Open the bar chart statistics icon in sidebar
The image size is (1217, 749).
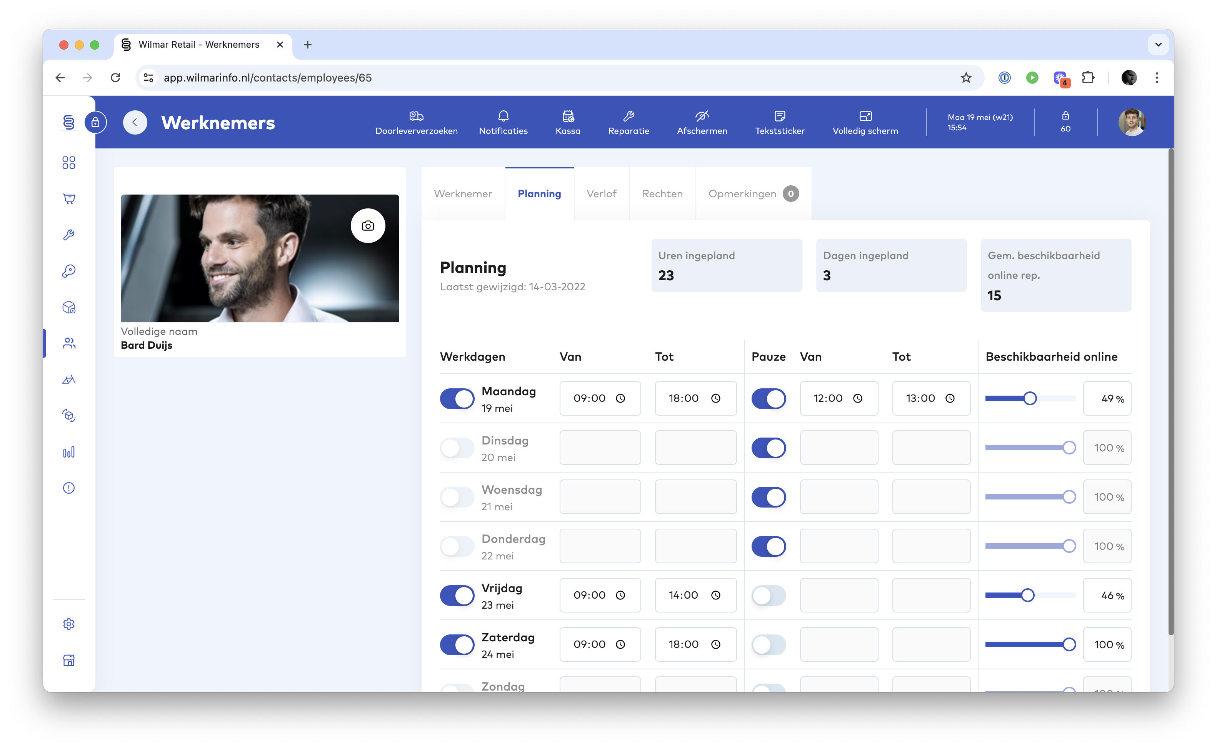tap(69, 452)
